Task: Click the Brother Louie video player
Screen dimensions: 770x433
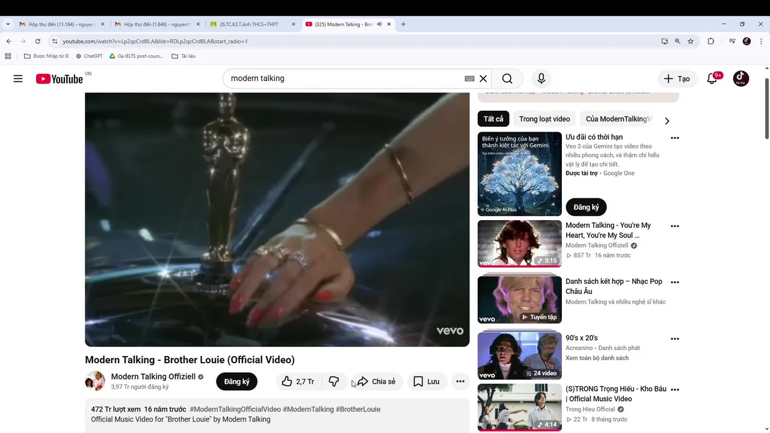Action: [x=277, y=220]
